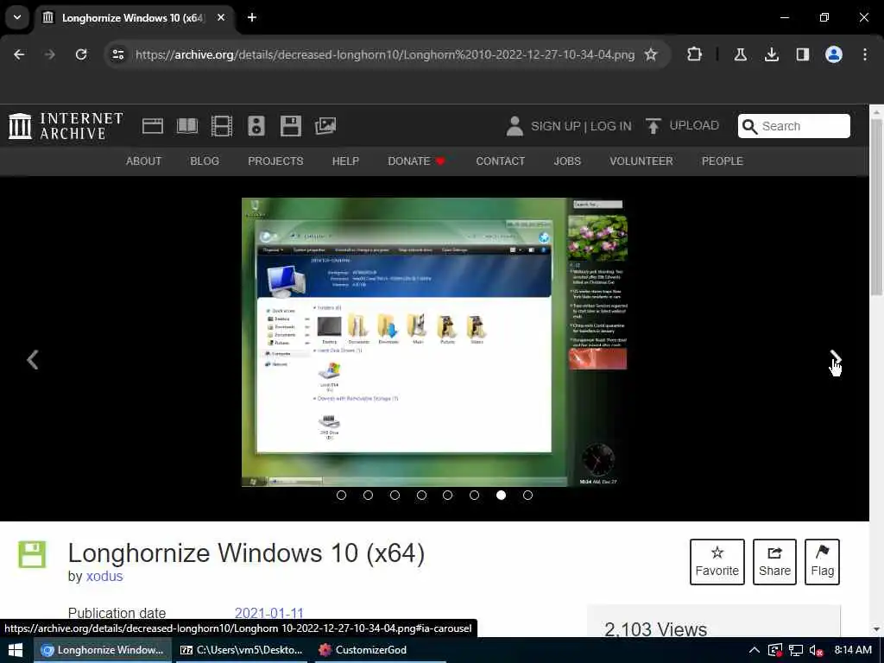Open the Images media icon
The image size is (884, 663).
point(325,126)
